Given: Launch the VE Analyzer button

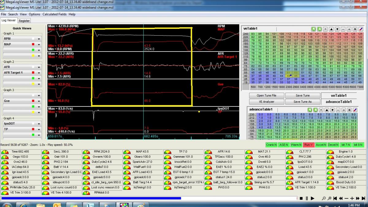Looking at the screenshot, I should point(266,102).
